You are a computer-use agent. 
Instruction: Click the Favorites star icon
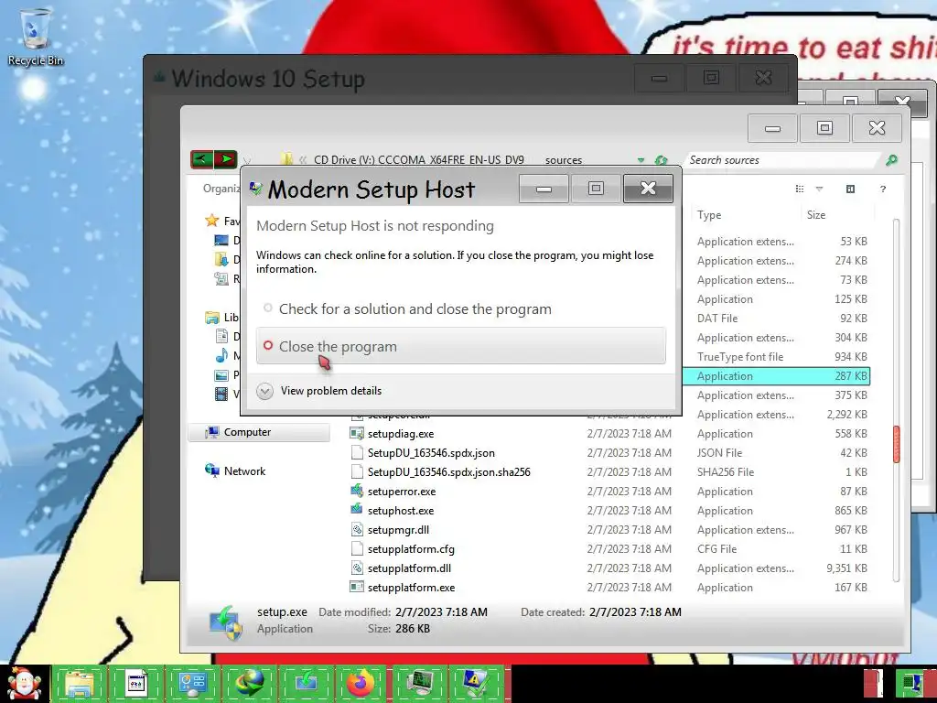[211, 221]
